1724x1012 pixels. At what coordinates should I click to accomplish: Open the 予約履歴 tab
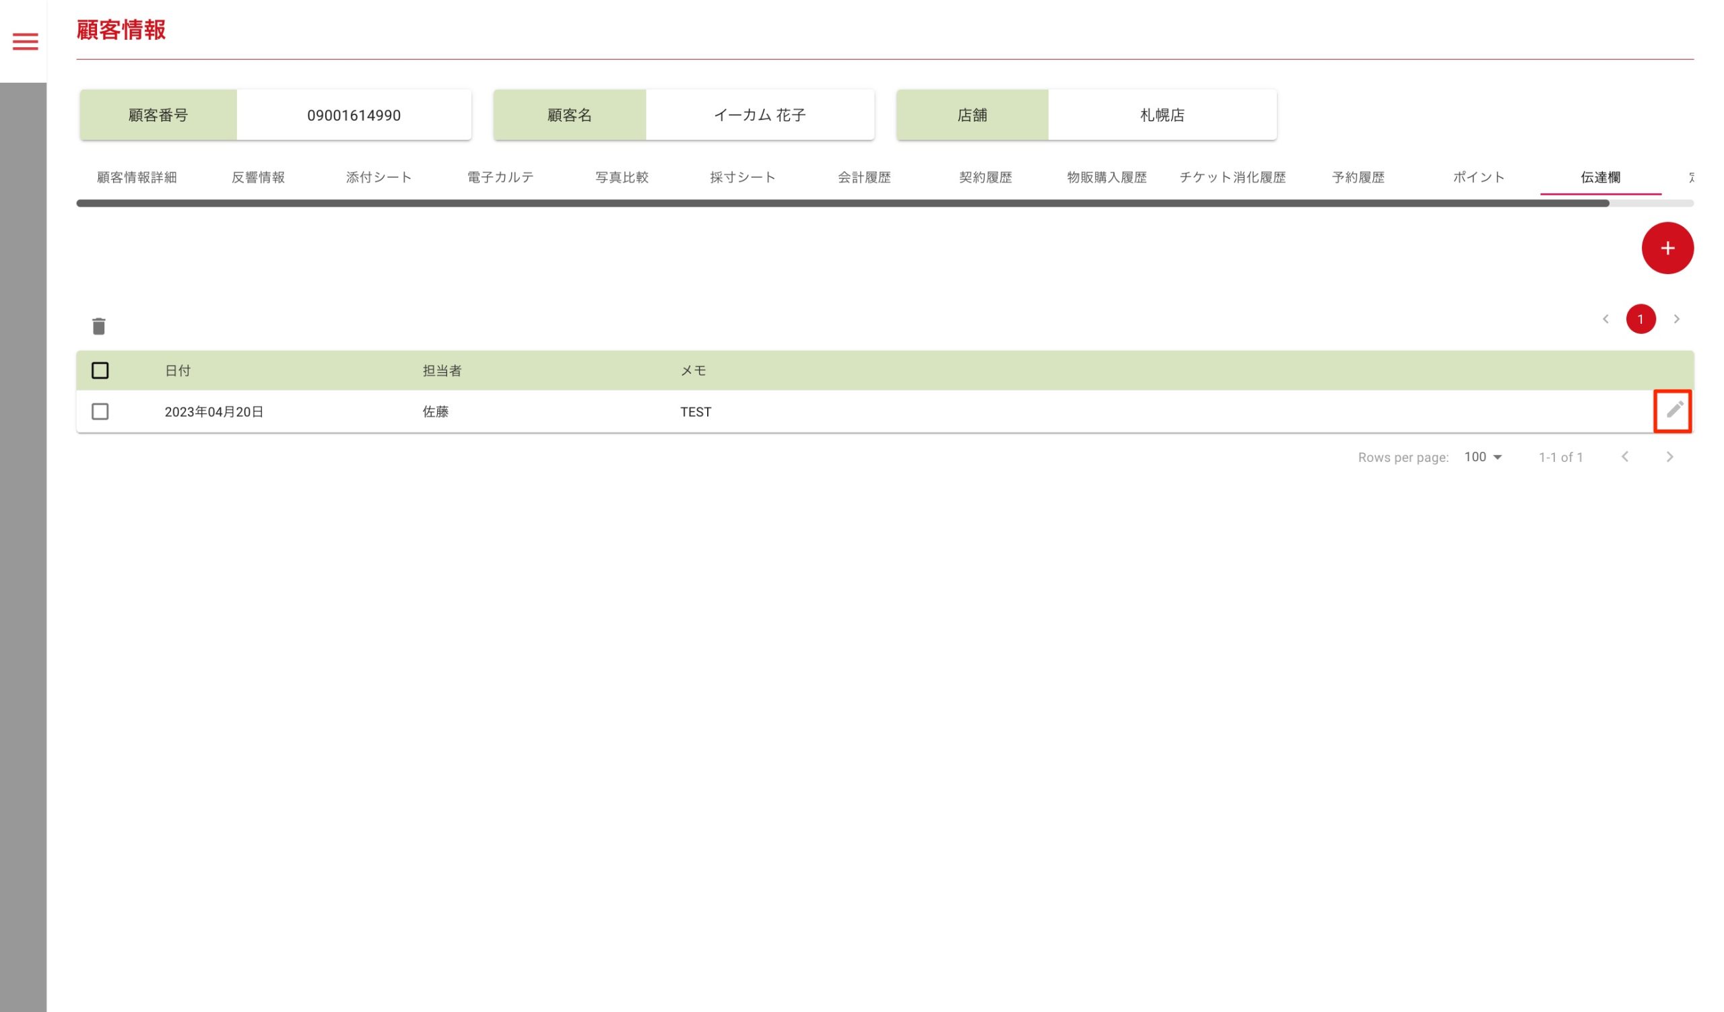[x=1357, y=178]
